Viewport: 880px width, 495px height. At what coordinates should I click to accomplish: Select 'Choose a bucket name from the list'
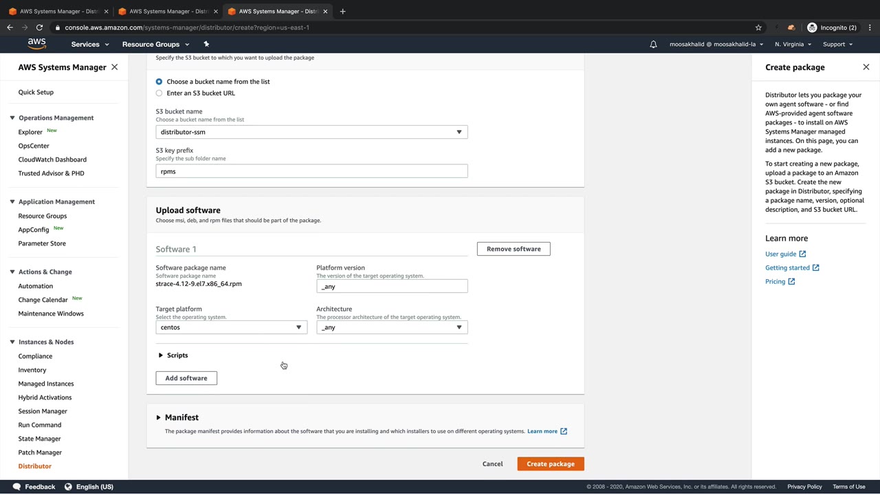159,82
